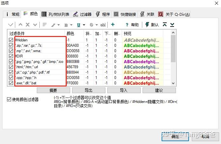Toggle the bold B icon
221x144 pixels.
[66, 25]
